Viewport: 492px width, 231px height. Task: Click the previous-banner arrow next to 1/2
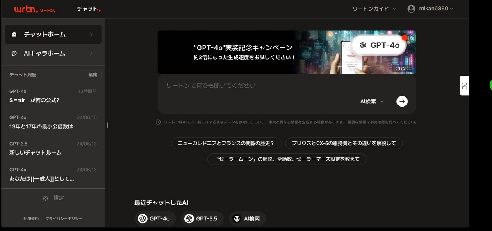[396, 69]
